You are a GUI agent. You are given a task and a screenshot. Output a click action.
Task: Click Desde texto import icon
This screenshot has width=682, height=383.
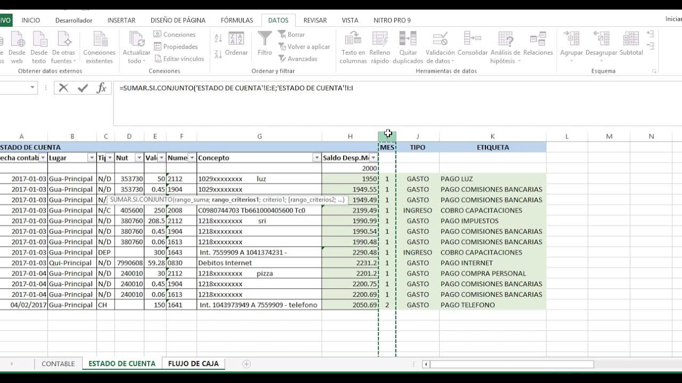point(39,48)
